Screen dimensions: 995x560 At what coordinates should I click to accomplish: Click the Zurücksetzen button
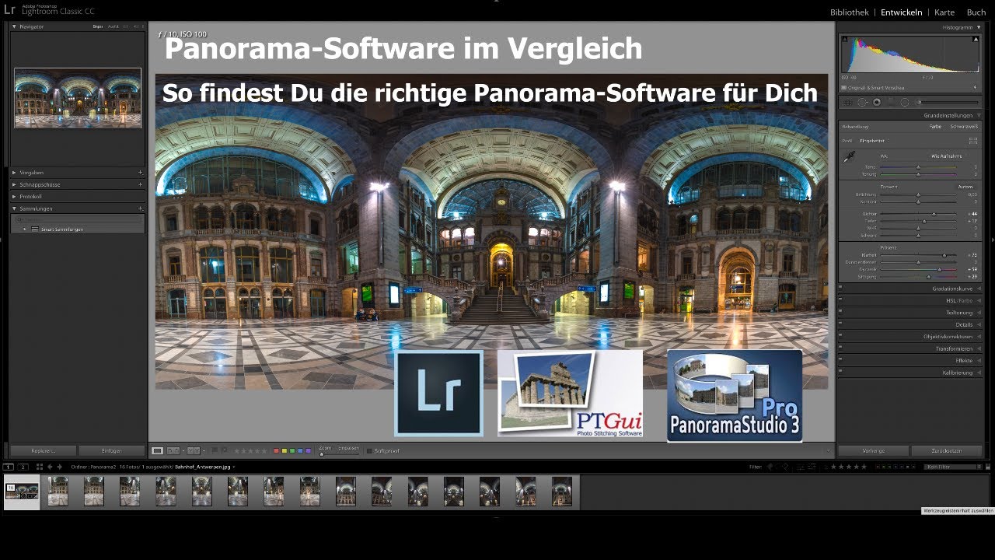(x=947, y=450)
